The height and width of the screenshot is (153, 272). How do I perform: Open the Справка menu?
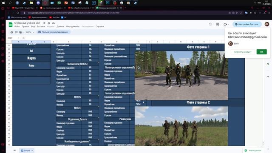[100, 26]
